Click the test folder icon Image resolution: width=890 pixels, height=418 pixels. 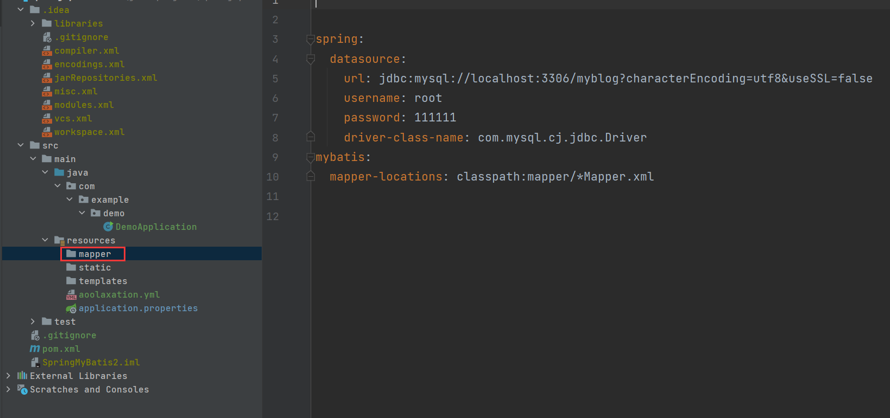(47, 321)
